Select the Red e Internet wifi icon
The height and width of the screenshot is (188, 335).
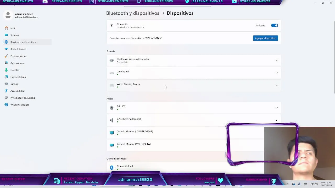coord(6,49)
